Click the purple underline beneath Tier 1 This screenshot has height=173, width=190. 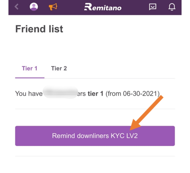(x=30, y=78)
